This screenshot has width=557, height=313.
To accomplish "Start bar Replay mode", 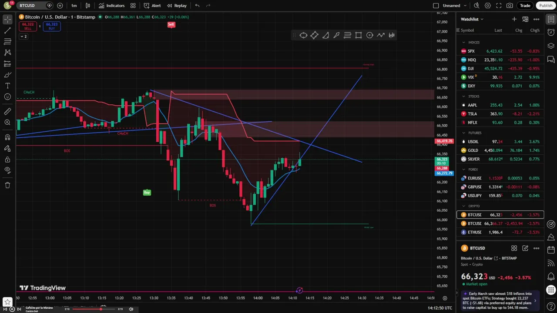I will [x=177, y=6].
